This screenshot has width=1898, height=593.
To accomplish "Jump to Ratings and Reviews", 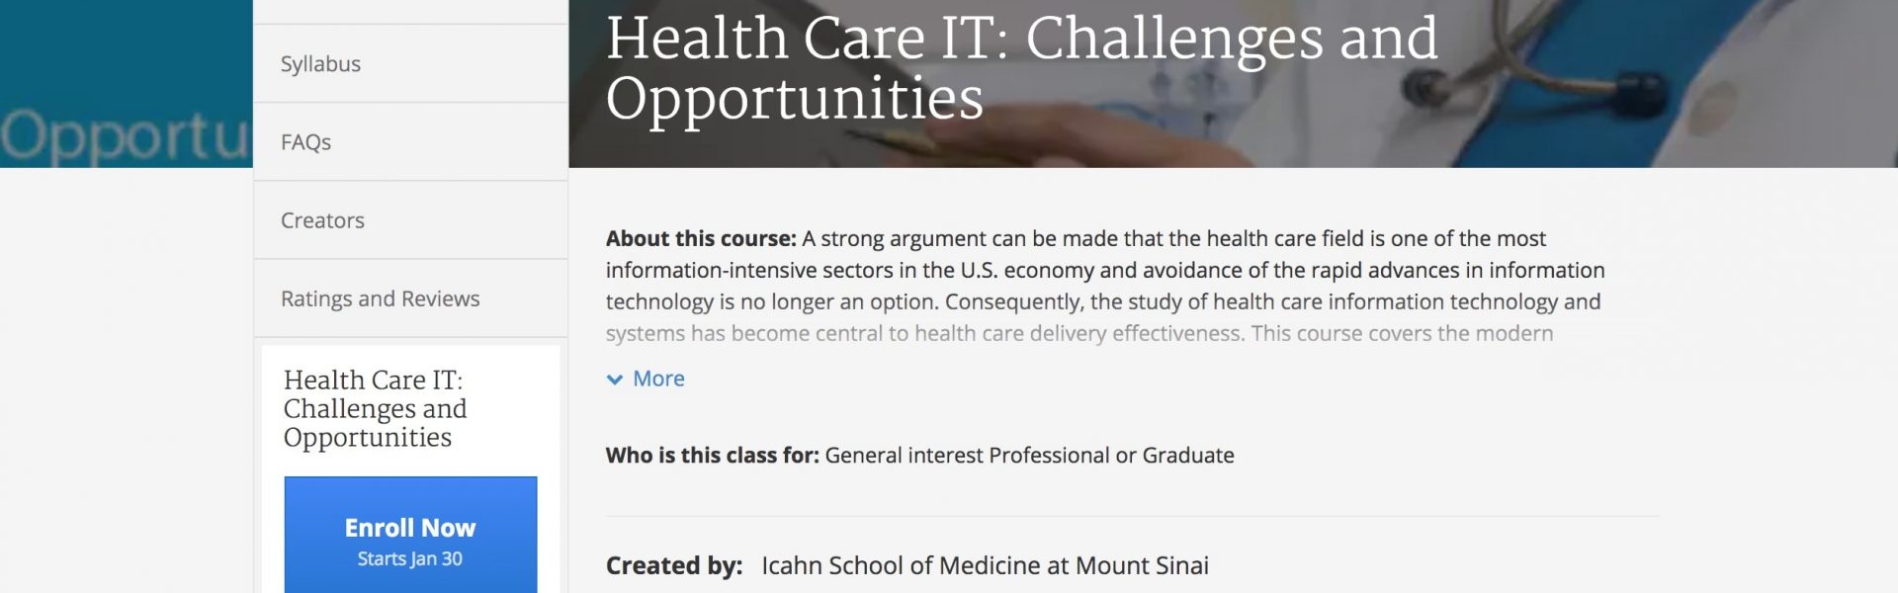I will coord(410,298).
